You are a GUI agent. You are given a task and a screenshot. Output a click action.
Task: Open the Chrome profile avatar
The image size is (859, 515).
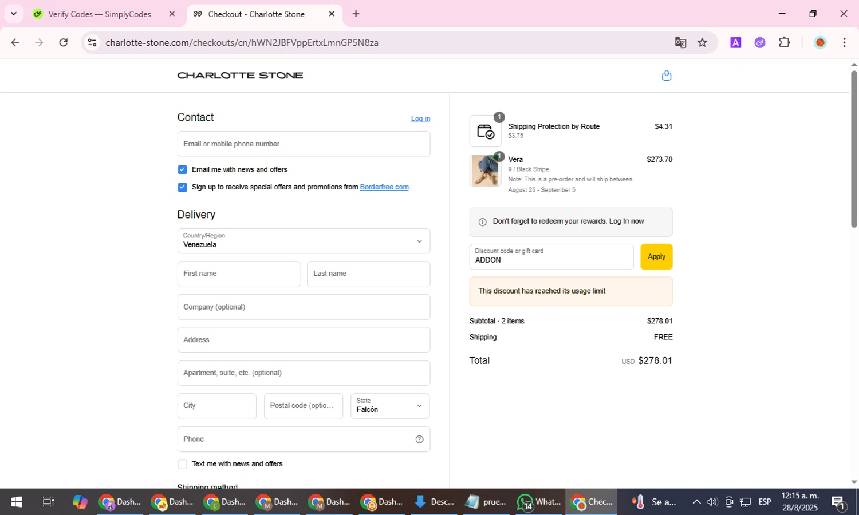coord(820,42)
